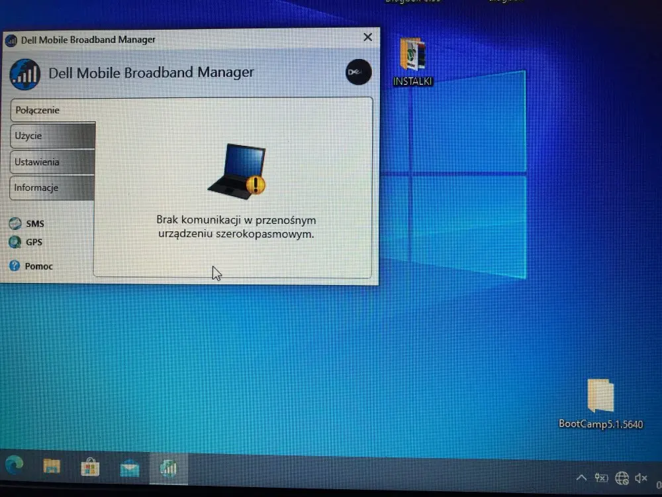Image resolution: width=662 pixels, height=497 pixels.
Task: Select the Informacje tab
Action: click(52, 188)
